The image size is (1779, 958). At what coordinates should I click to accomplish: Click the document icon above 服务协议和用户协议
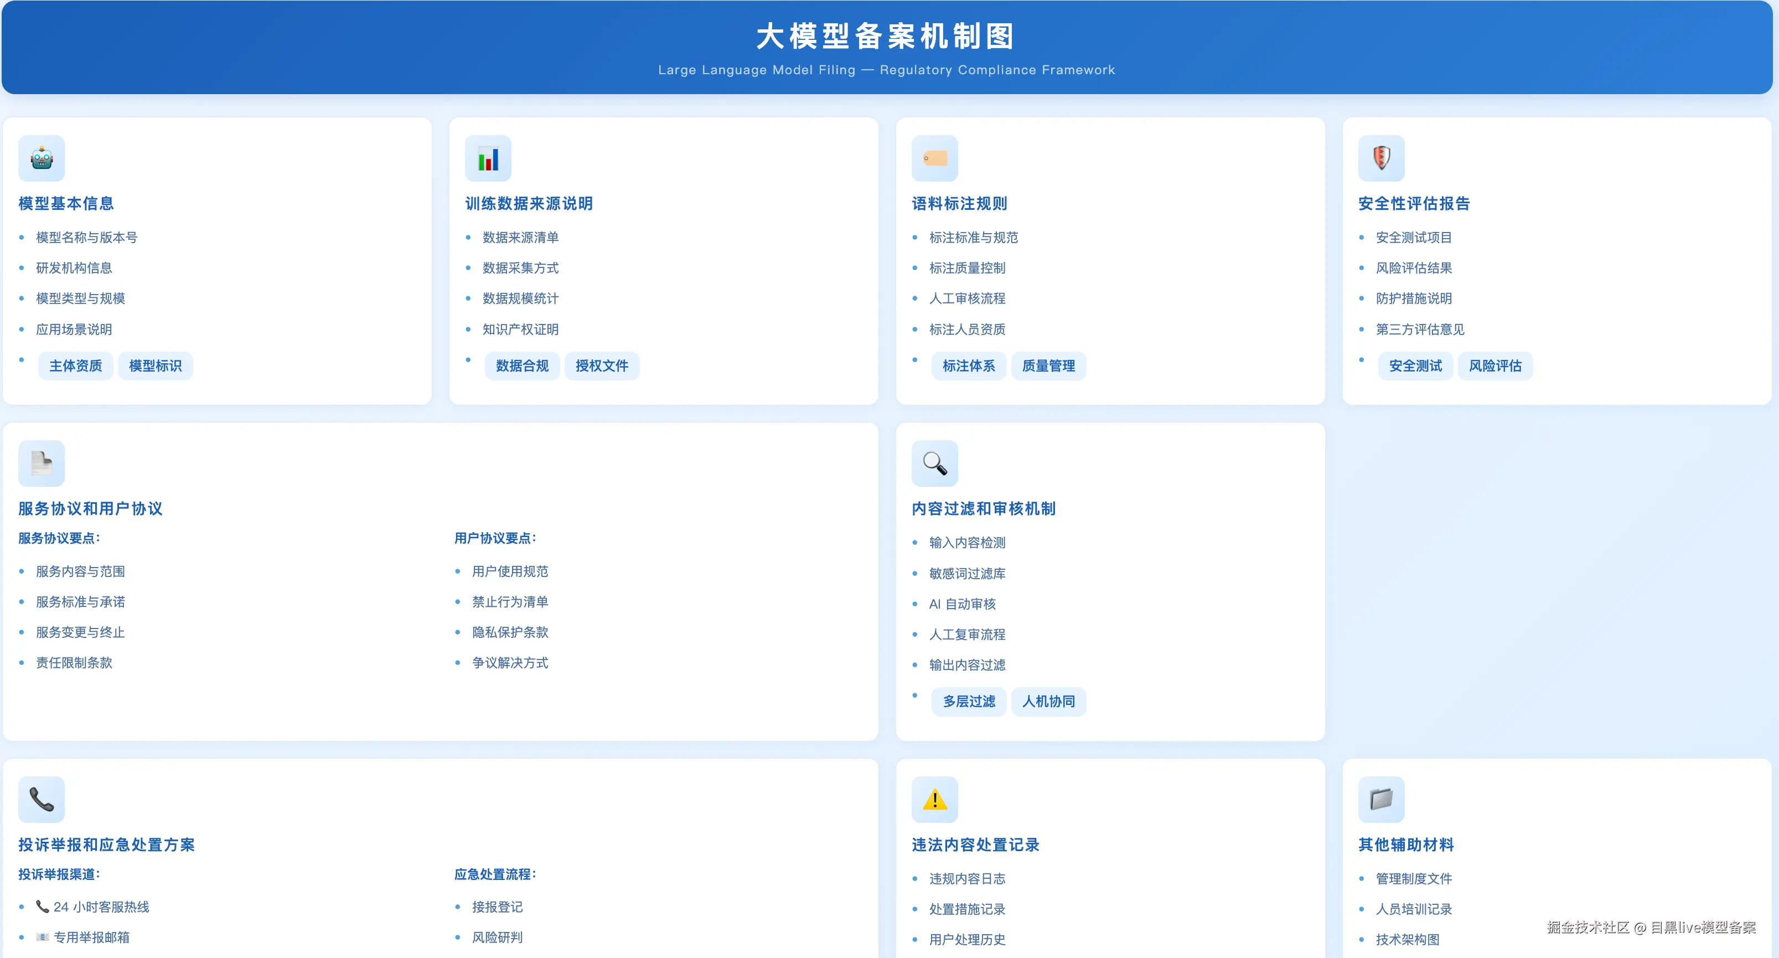(x=42, y=463)
